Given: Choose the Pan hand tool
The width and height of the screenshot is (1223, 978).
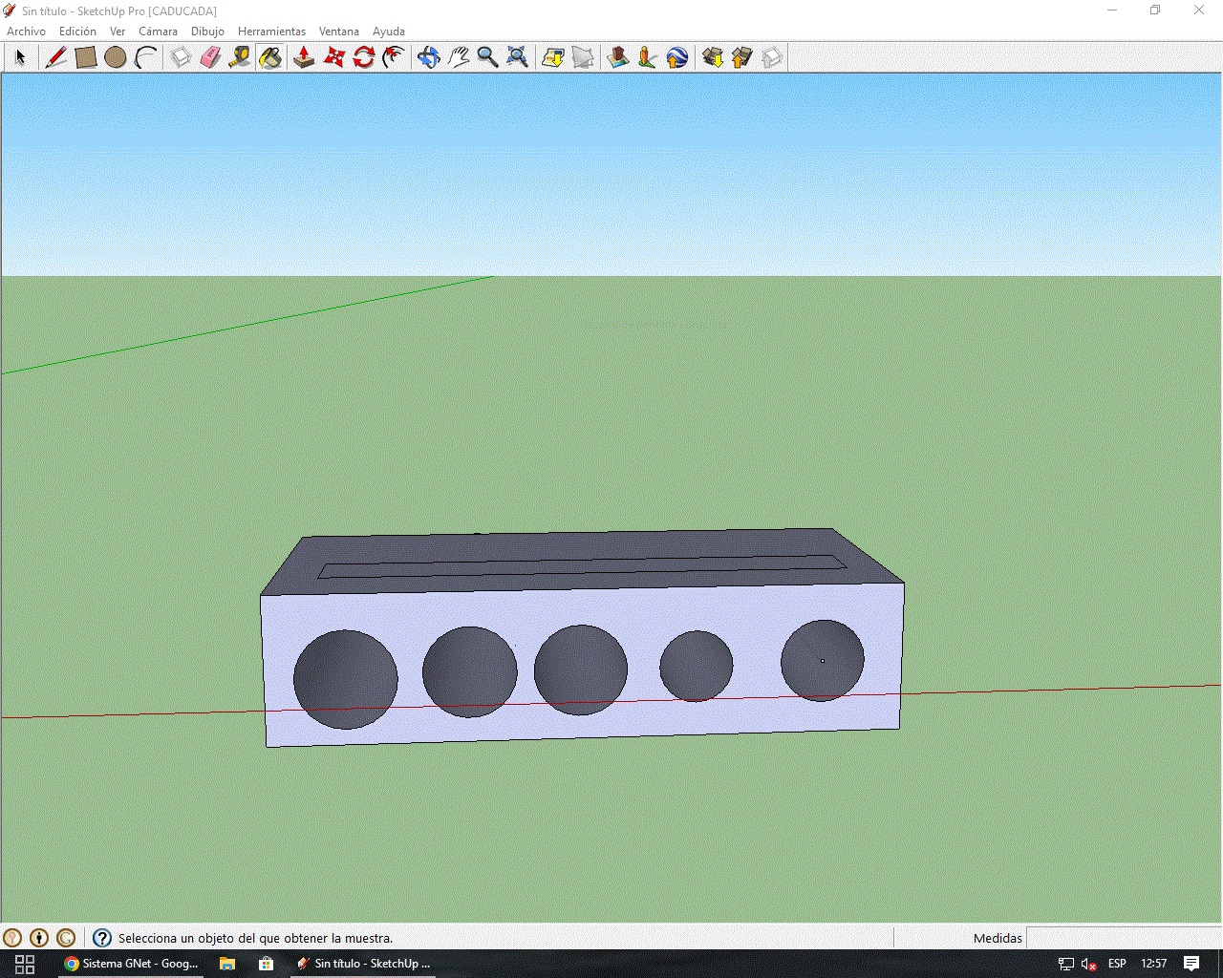Looking at the screenshot, I should [459, 58].
